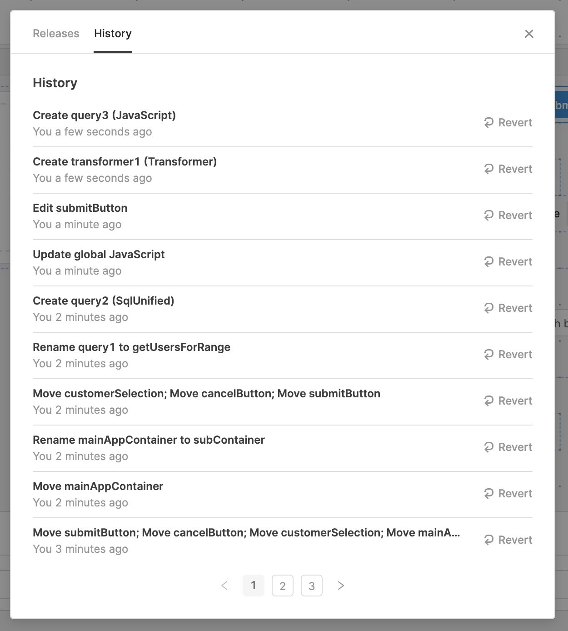568x631 pixels.
Task: Revert the Rename mainAppContainer to subContainer entry
Action: coord(508,447)
